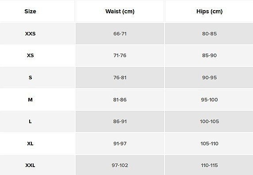
Task: Select the L size row label
Action: click(x=30, y=121)
